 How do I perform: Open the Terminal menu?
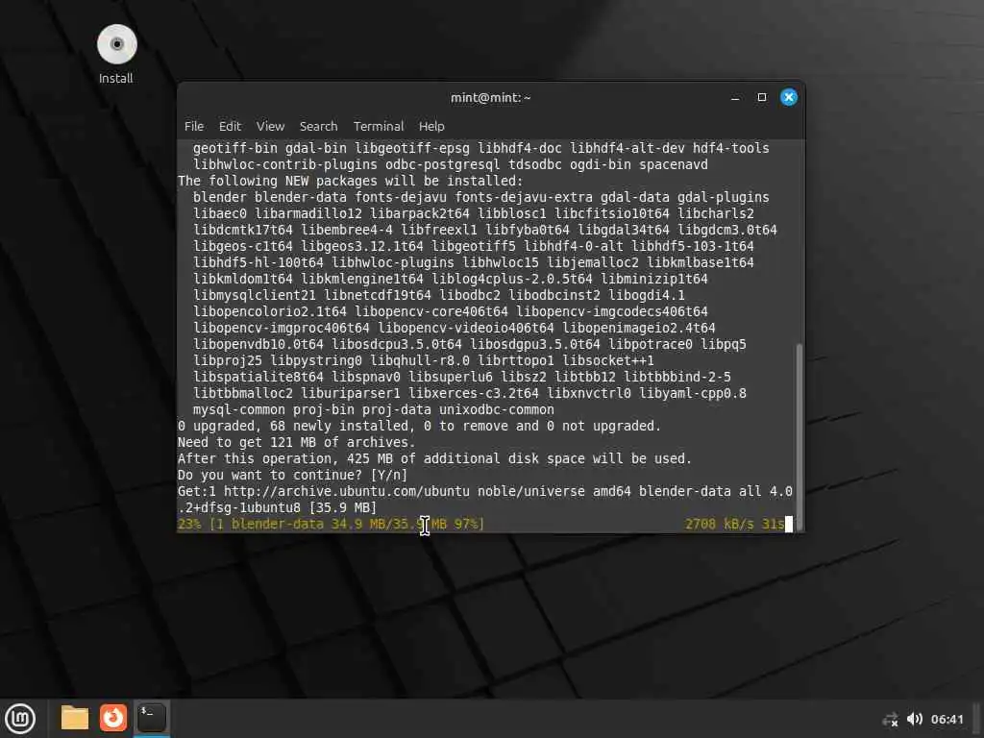point(379,126)
